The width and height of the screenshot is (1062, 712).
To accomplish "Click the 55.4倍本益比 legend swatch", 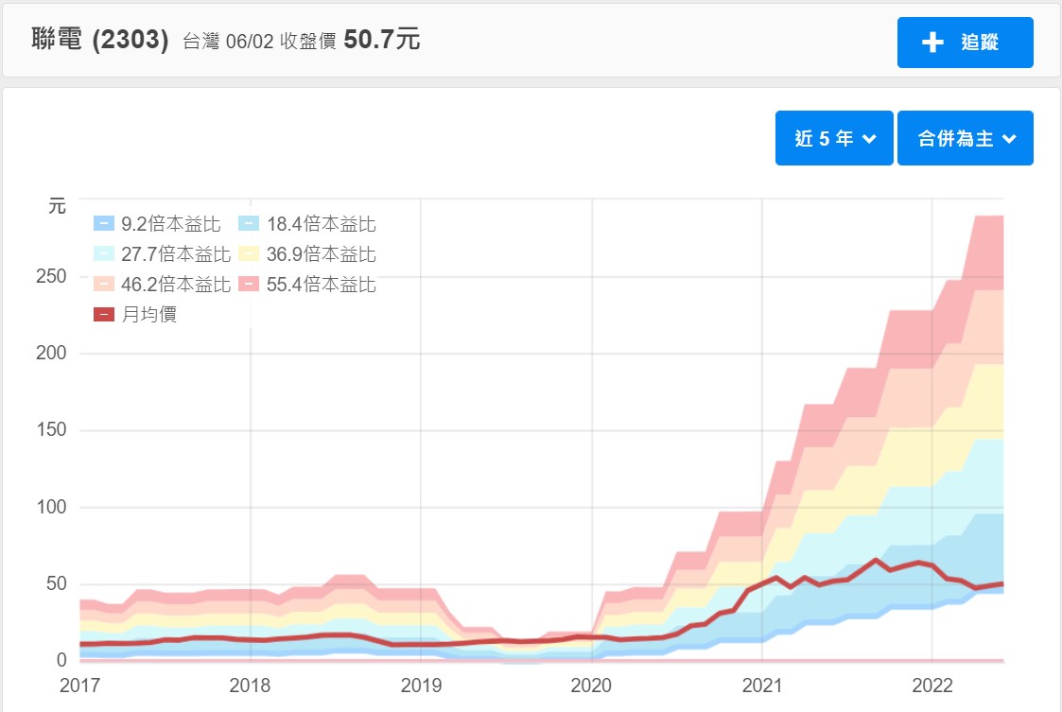I will pos(249,285).
